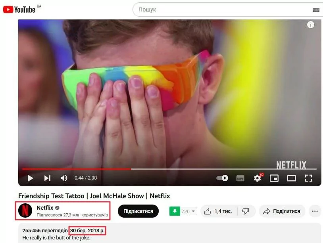Screen dimensions: 323x243
Task: Open the Netflix channel name link
Action: pyautogui.click(x=45, y=208)
